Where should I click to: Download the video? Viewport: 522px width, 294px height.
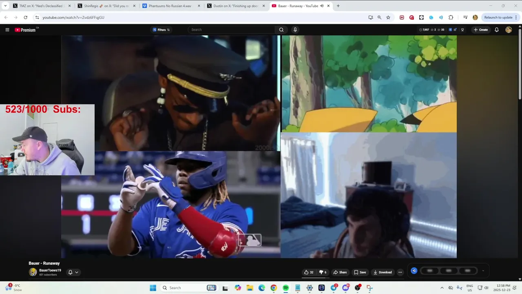[x=383, y=272]
